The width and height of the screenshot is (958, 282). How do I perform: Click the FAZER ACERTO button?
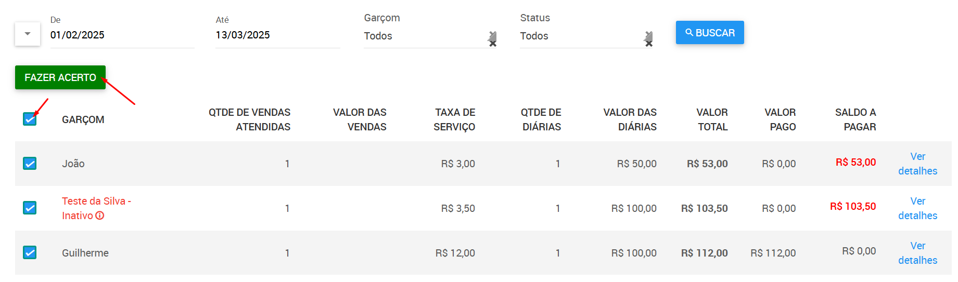click(x=60, y=77)
